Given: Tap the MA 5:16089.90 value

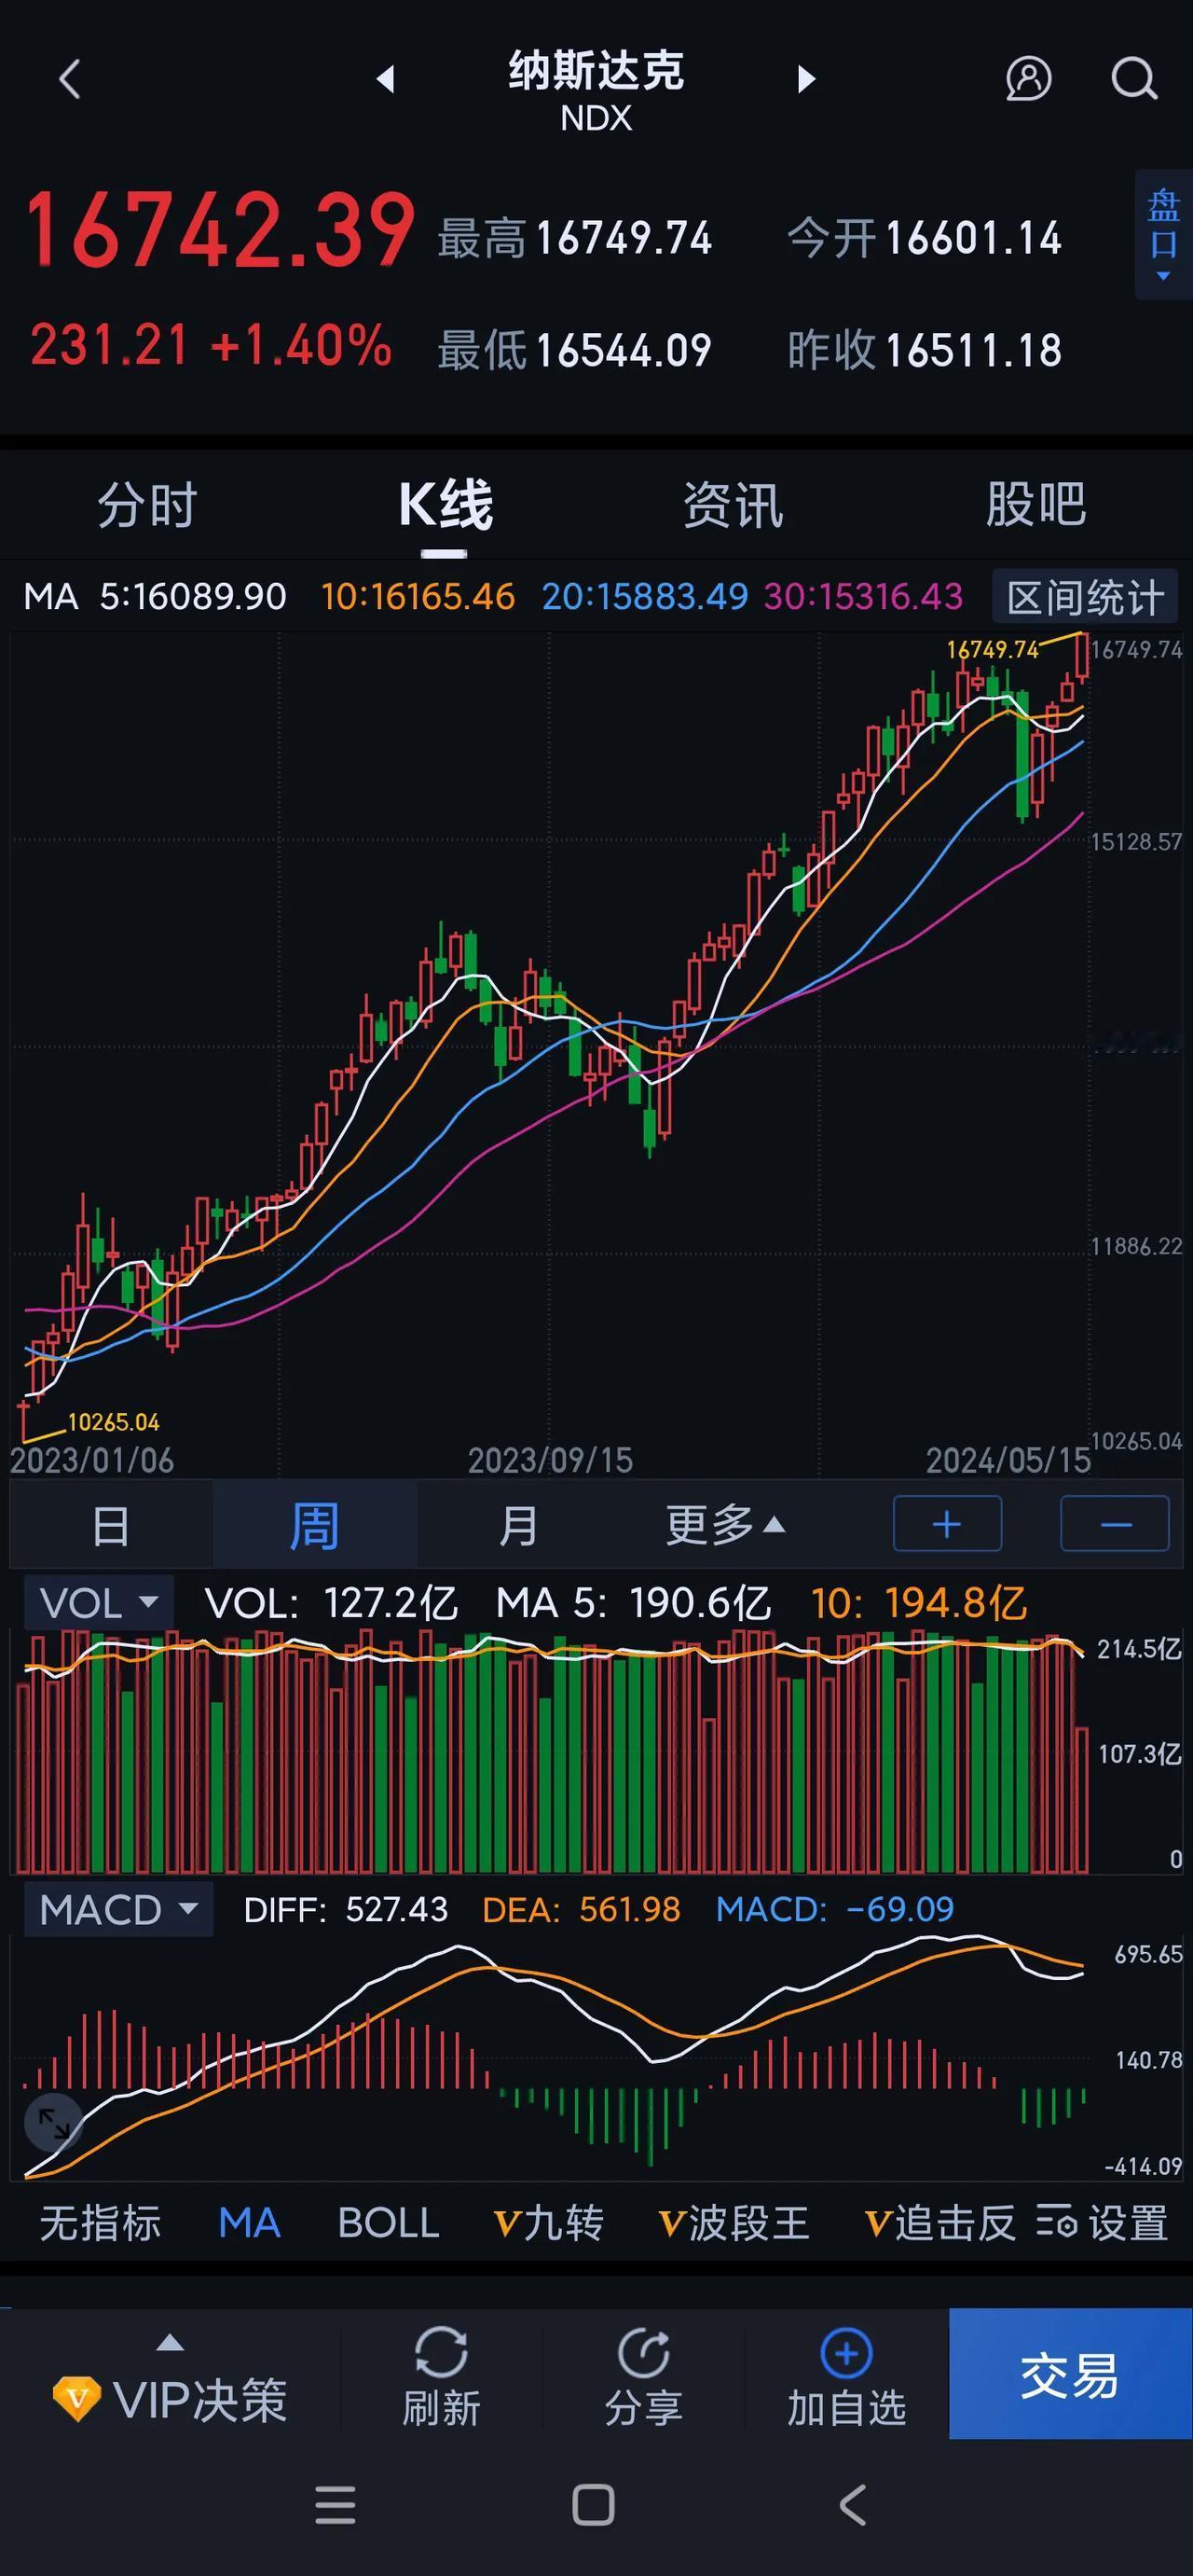Looking at the screenshot, I should point(155,597).
